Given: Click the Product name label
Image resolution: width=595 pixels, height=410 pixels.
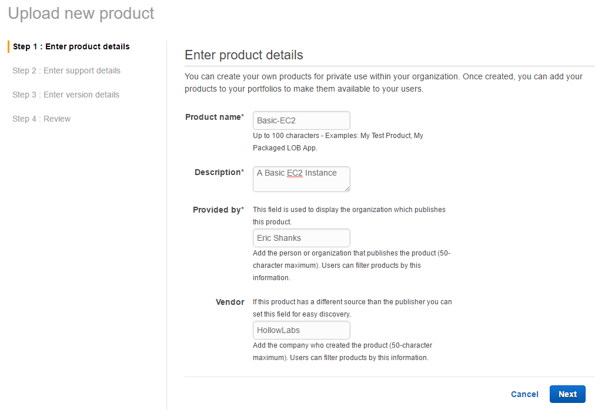Looking at the screenshot, I should point(213,117).
